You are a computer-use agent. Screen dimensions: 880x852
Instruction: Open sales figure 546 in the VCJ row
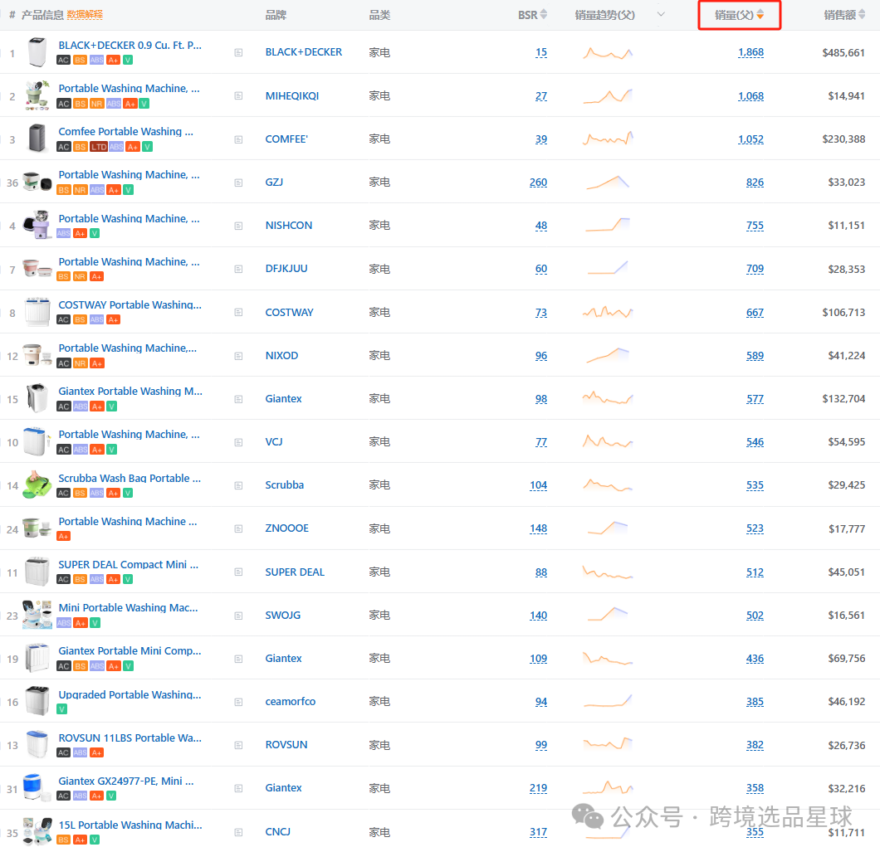click(755, 442)
